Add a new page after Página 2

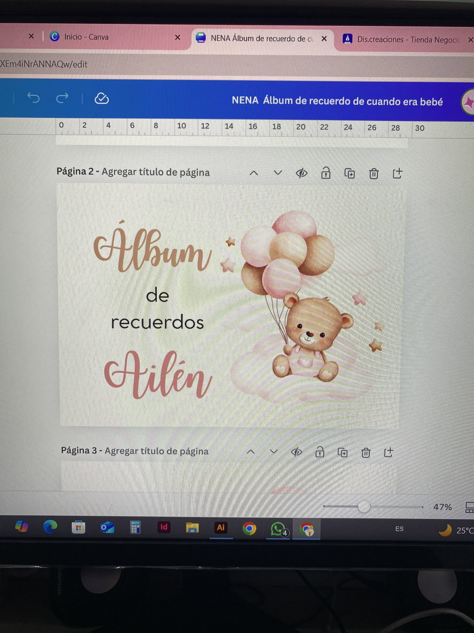click(x=397, y=173)
